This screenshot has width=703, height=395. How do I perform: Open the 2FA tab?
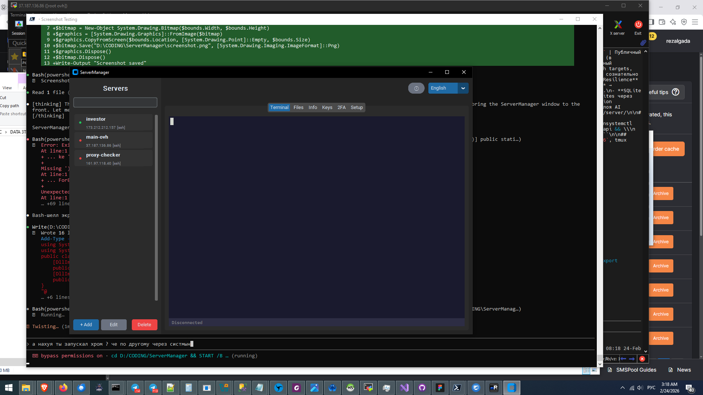click(341, 108)
